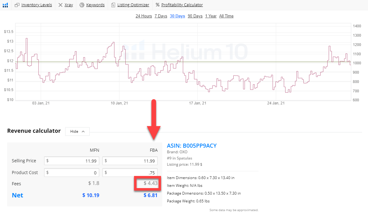Click the Xray X icon
The height and width of the screenshot is (217, 368).
(x=60, y=5)
